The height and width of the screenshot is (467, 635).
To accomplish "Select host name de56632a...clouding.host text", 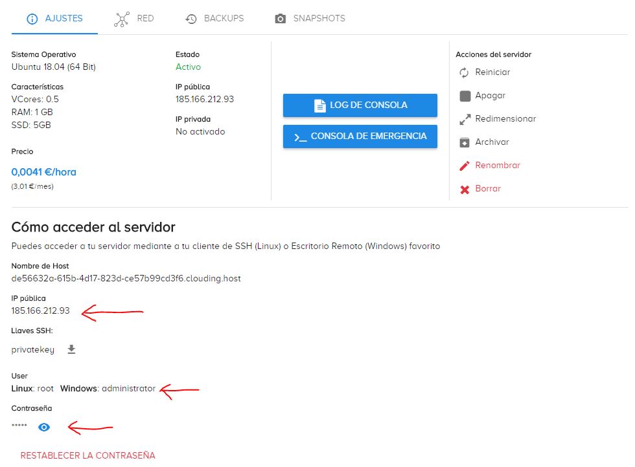I will click(126, 279).
